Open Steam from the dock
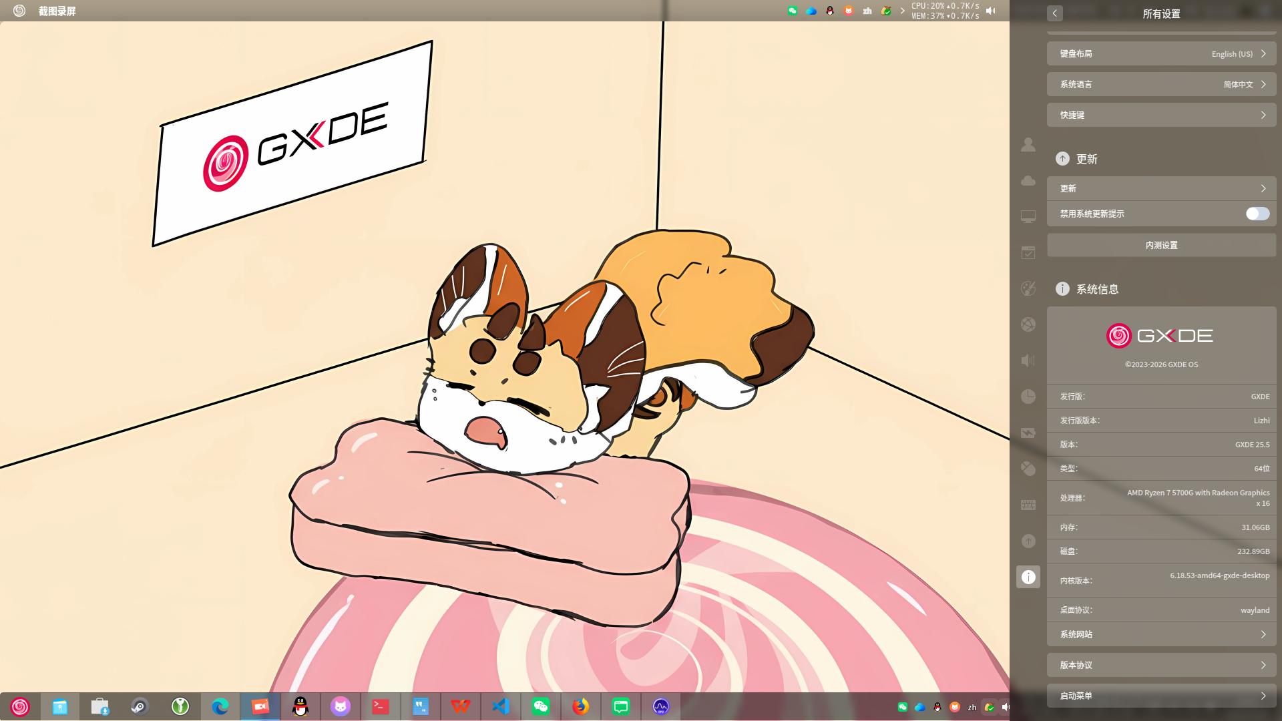 pyautogui.click(x=140, y=706)
